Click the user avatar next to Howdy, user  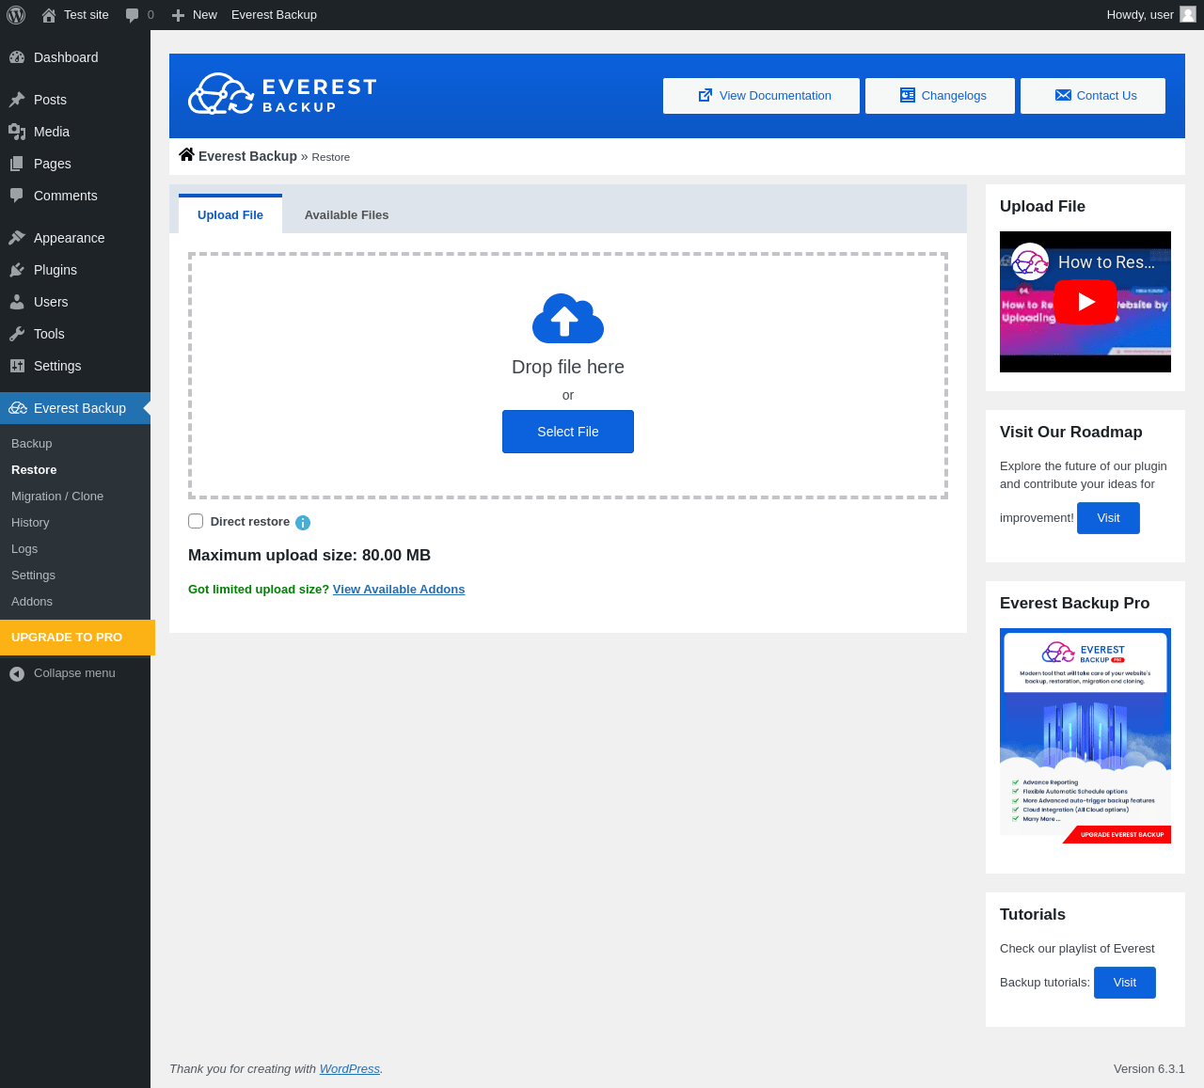point(1188,14)
